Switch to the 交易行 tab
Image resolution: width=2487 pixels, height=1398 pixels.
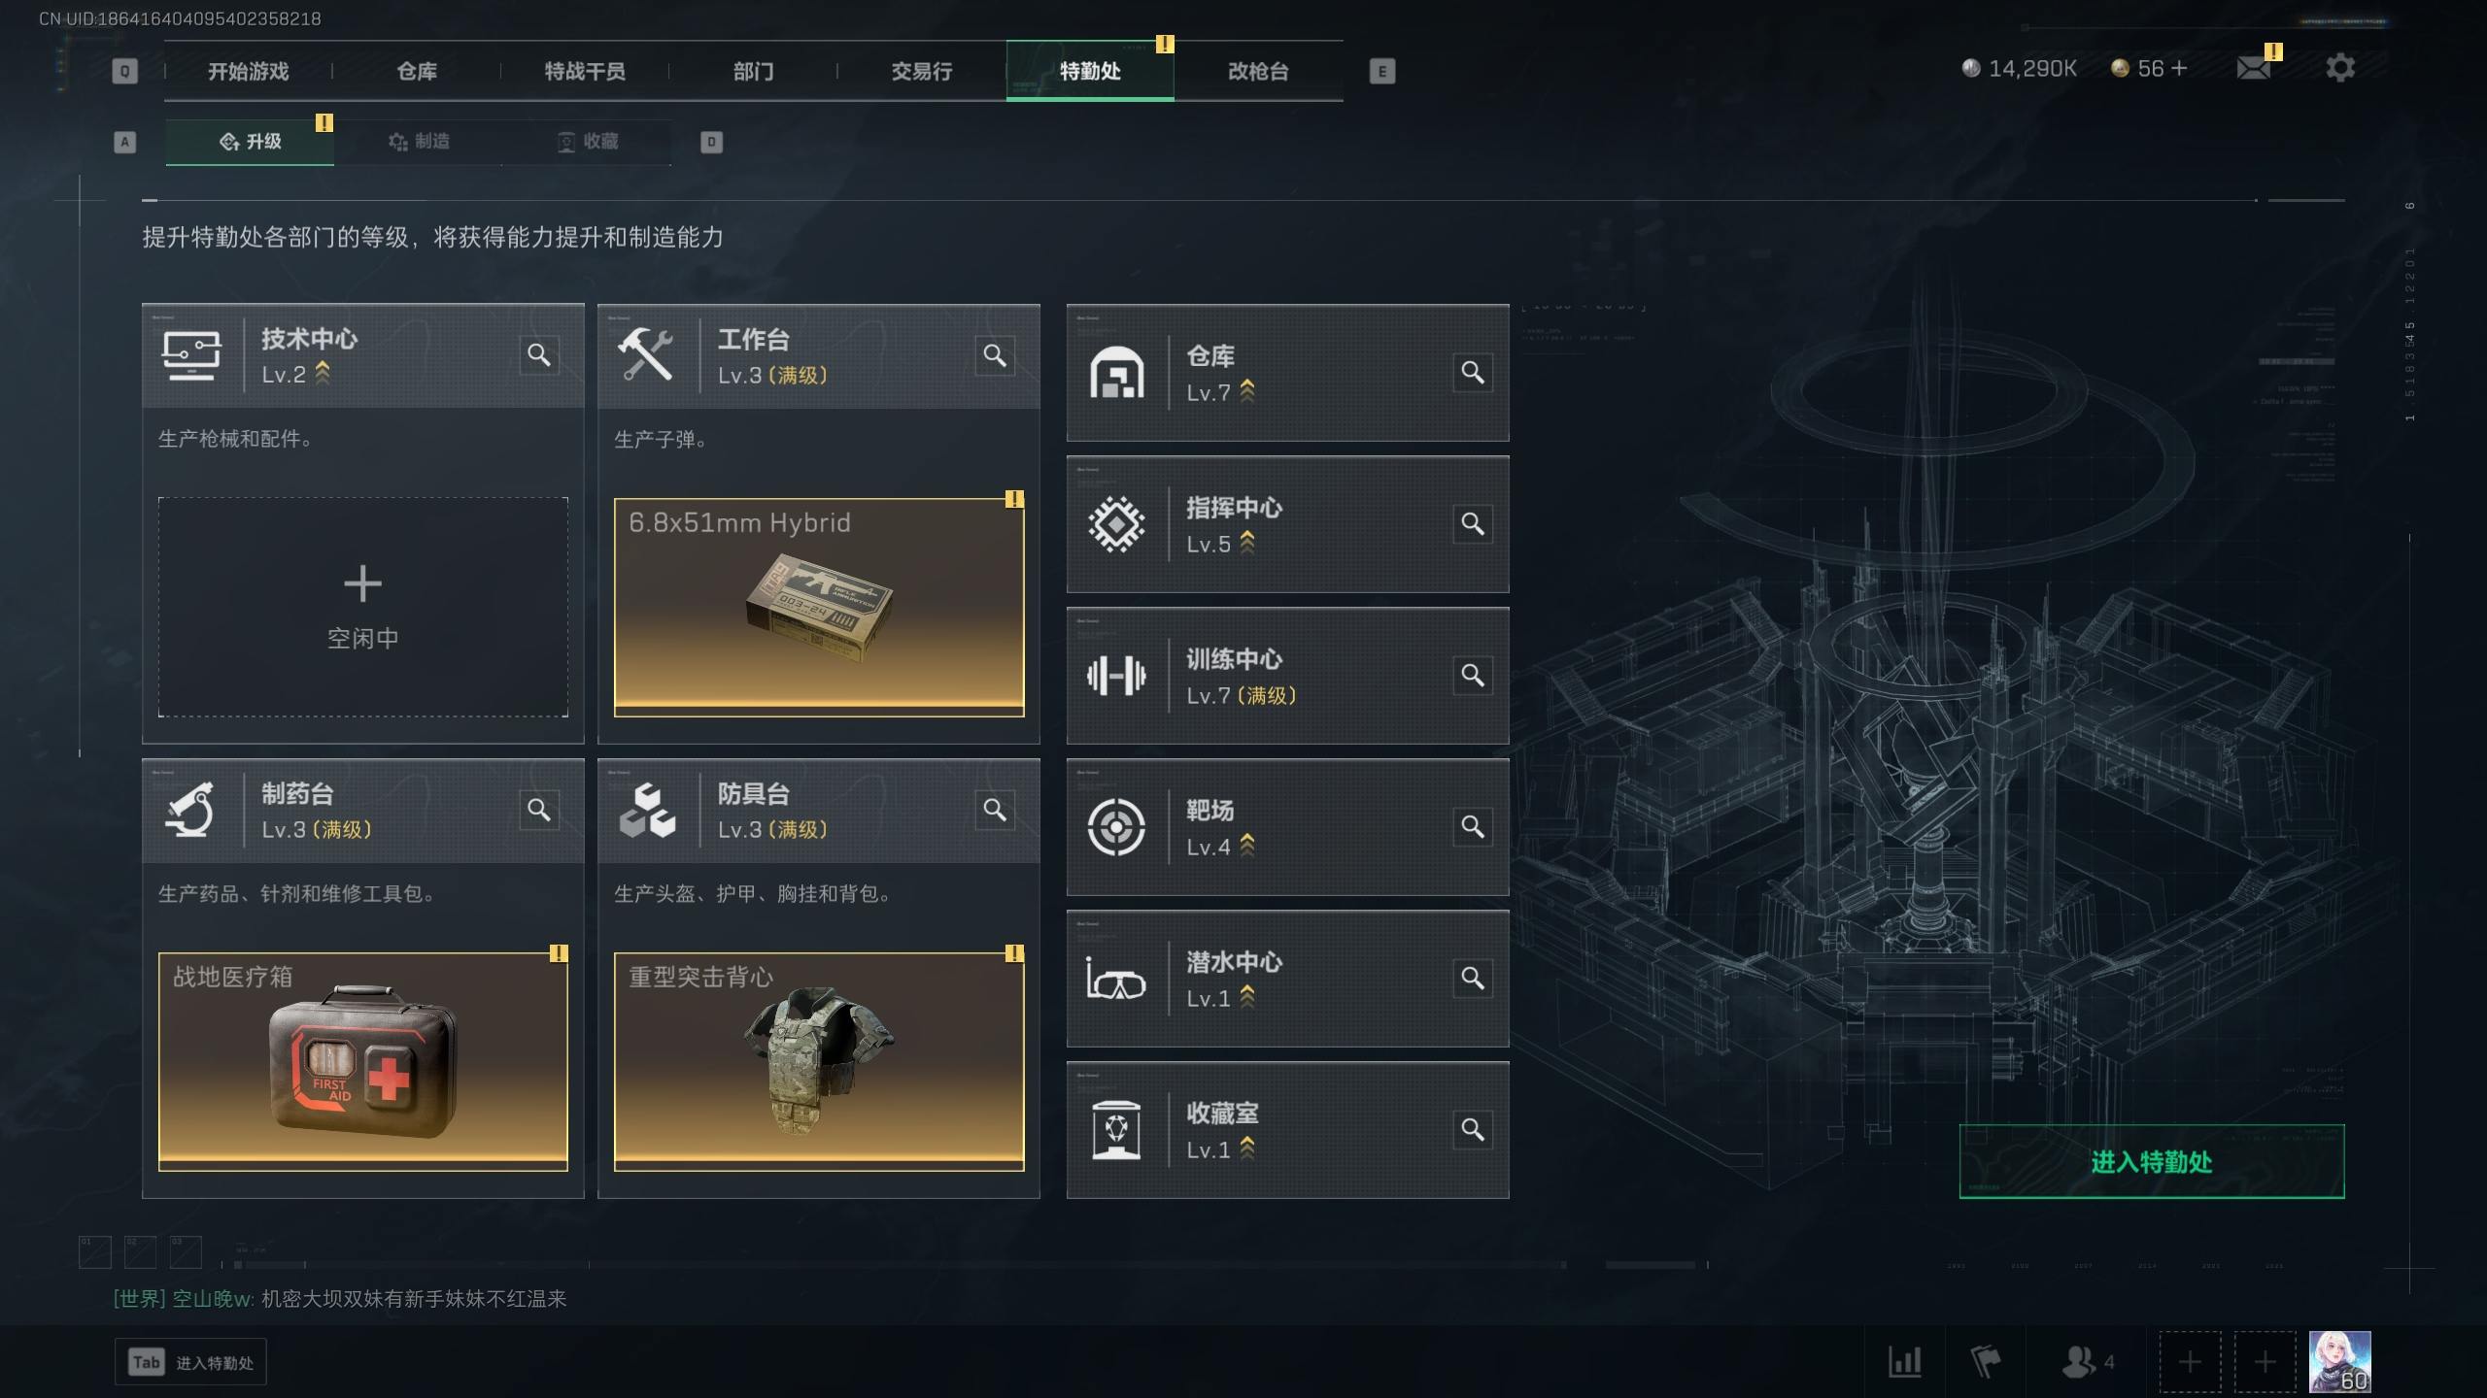point(922,71)
